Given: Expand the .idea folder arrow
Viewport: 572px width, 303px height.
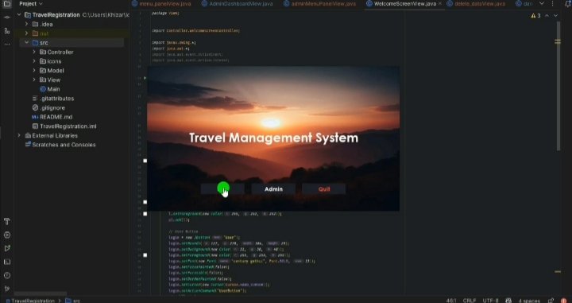Looking at the screenshot, I should (26, 24).
